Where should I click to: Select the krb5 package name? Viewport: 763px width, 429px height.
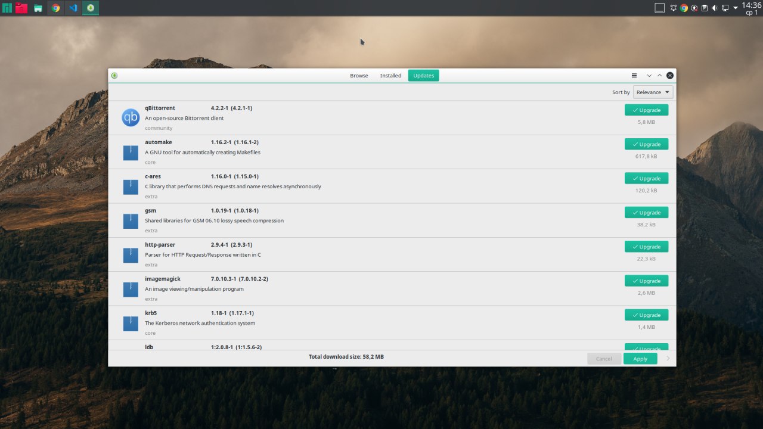point(151,313)
